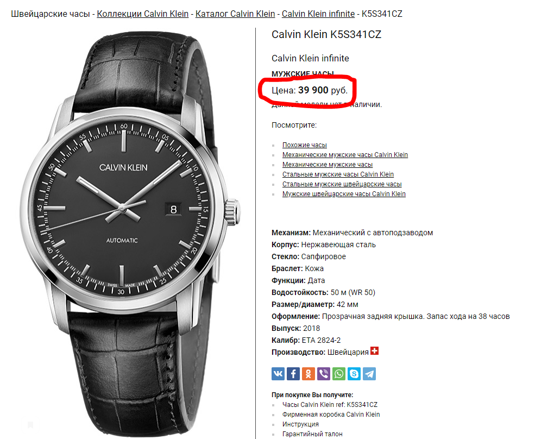Open Стальные мужские швейцарские часы link
Image resolution: width=554 pixels, height=439 pixels.
tap(342, 184)
